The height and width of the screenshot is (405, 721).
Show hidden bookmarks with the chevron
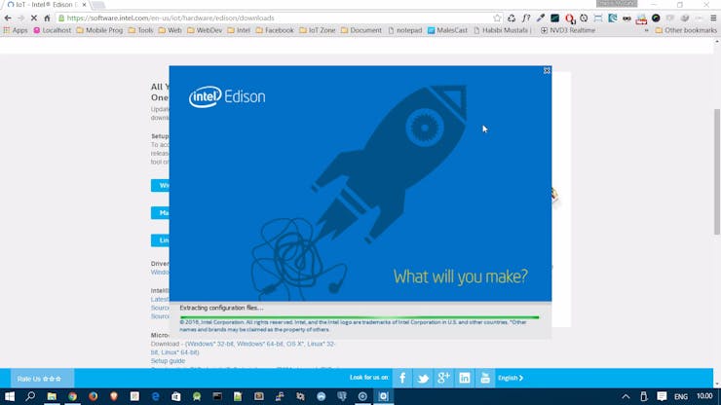647,30
